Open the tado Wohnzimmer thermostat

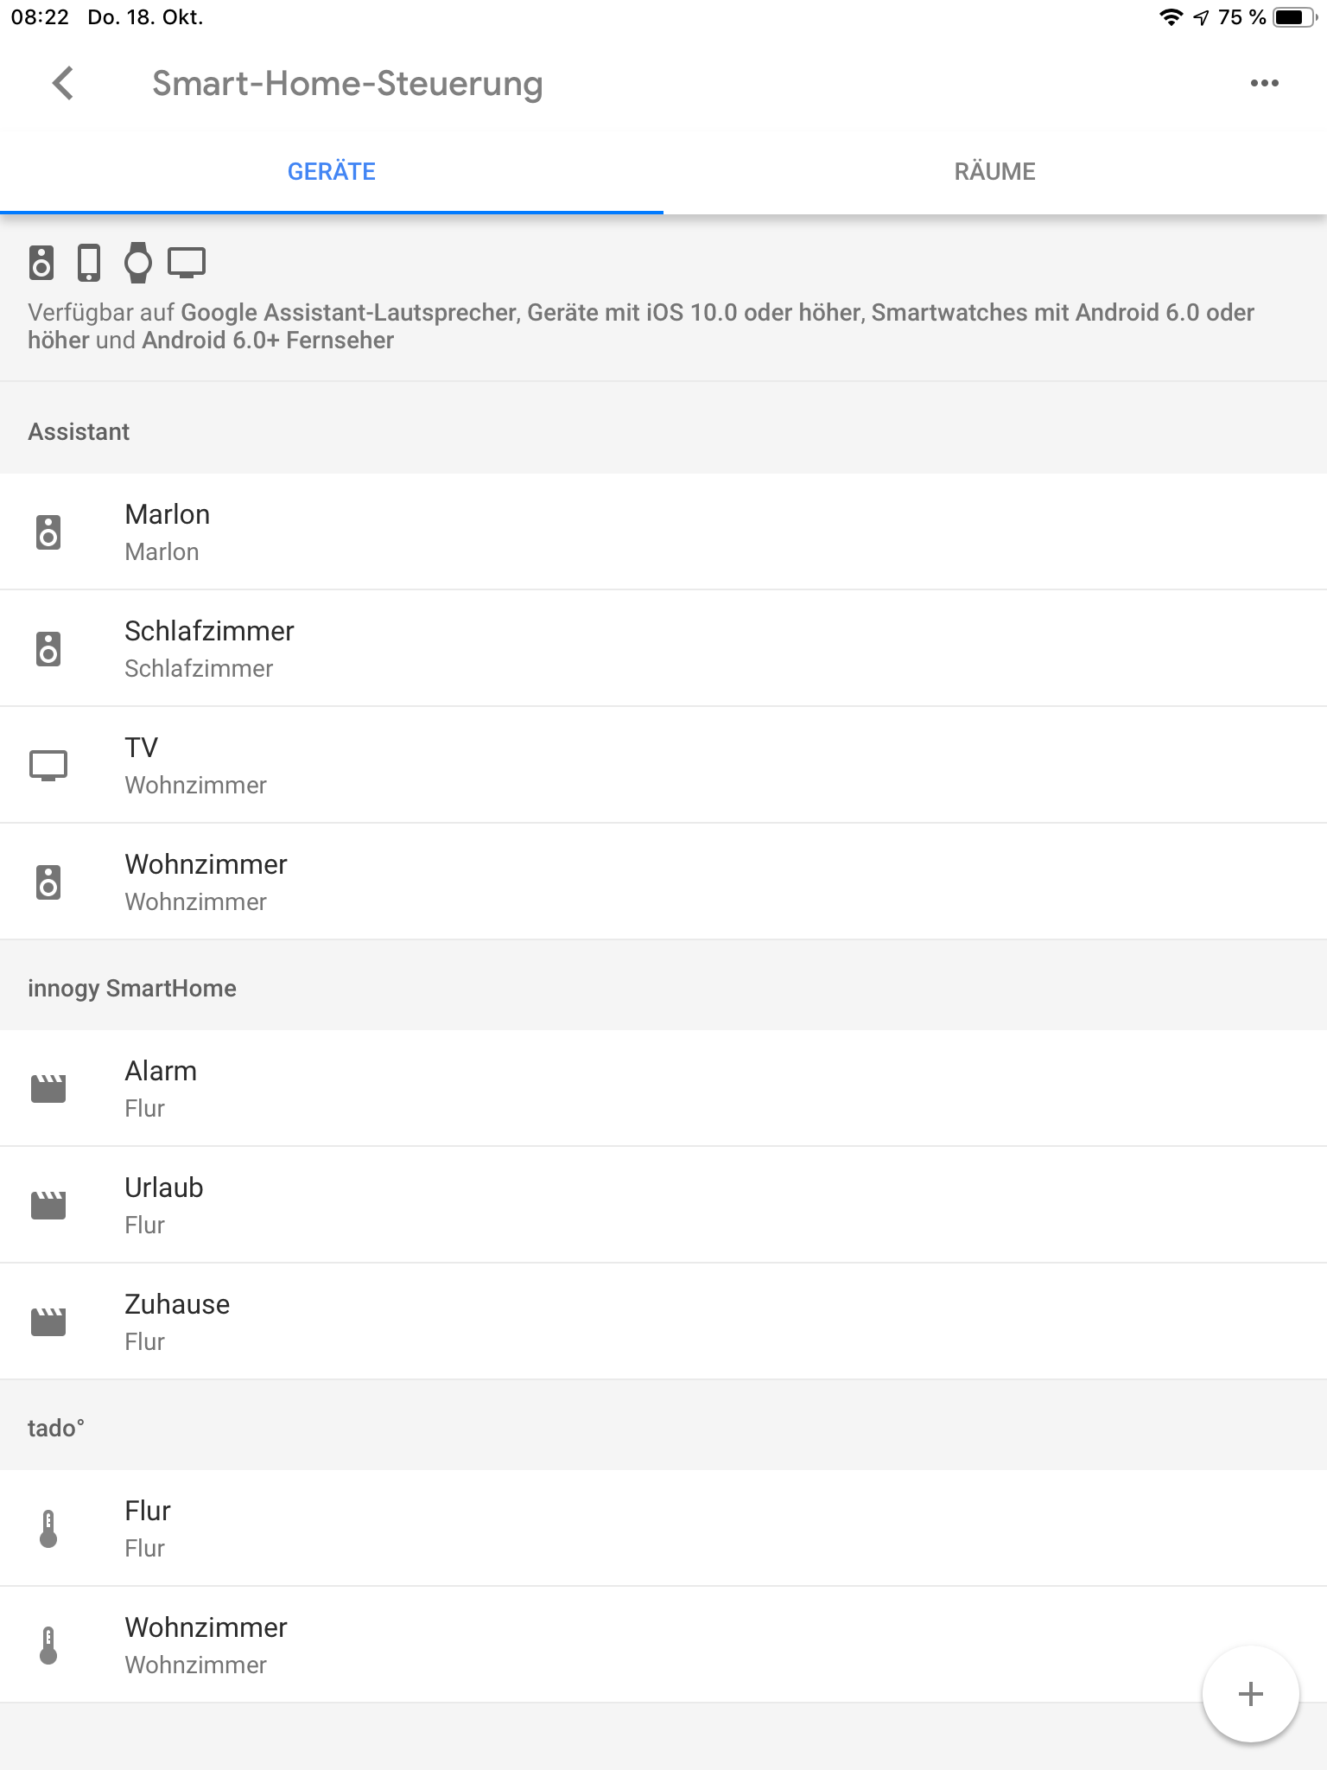206,1645
